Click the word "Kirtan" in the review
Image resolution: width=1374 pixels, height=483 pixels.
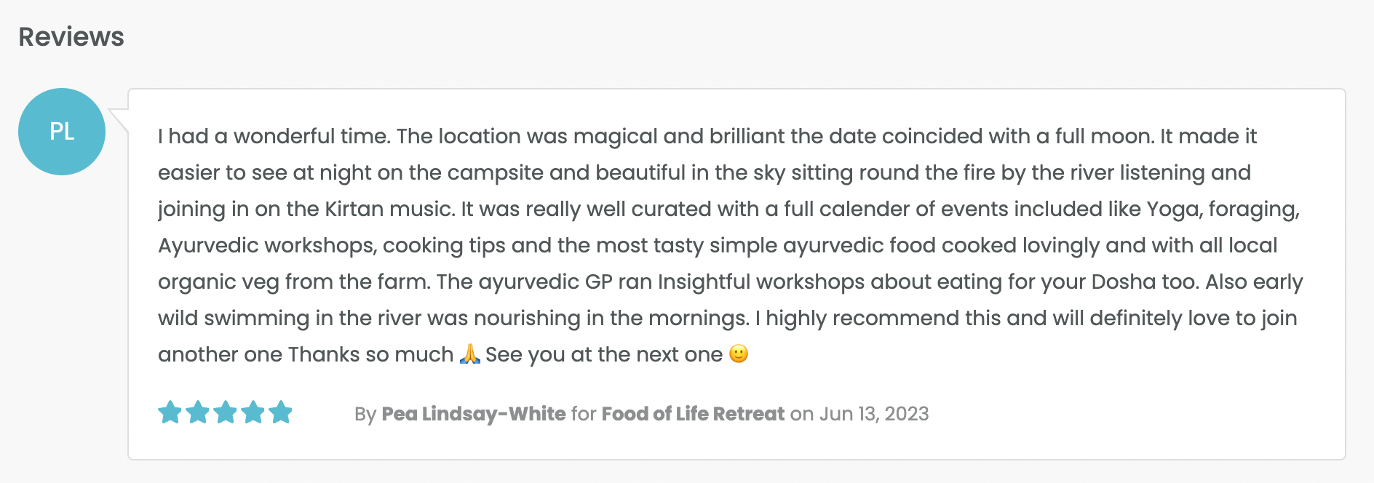coord(354,209)
